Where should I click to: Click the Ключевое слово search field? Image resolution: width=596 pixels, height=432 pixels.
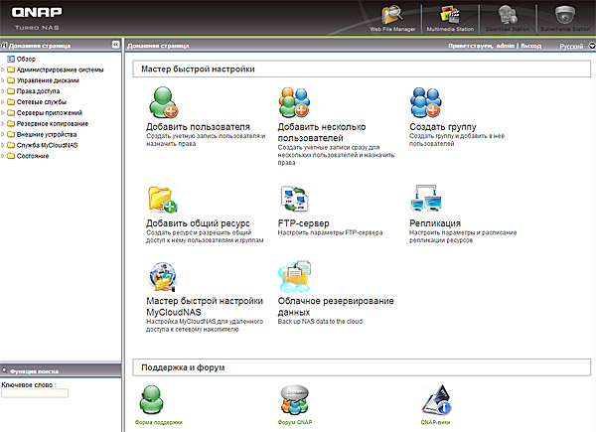point(35,393)
